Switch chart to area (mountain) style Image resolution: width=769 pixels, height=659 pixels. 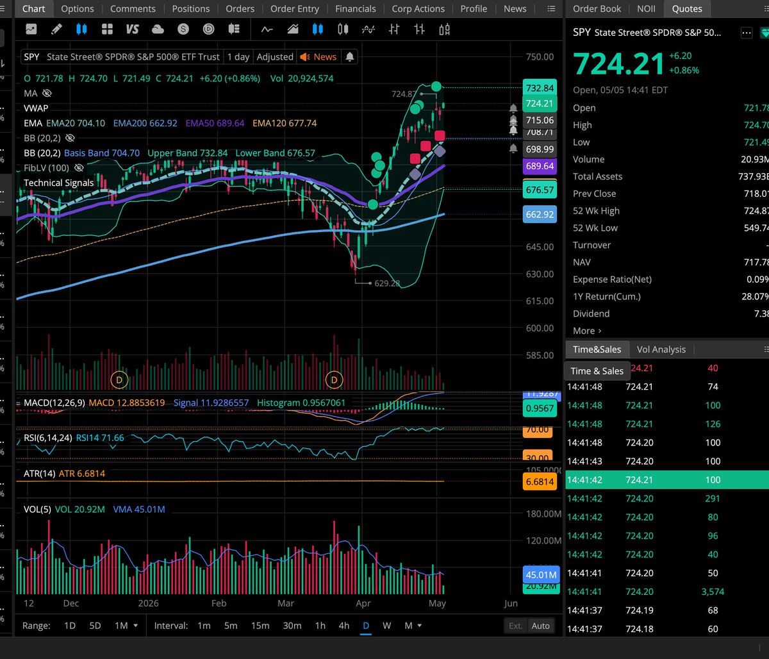(x=293, y=29)
